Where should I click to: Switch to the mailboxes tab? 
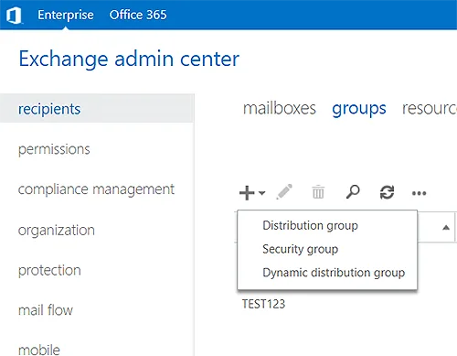coord(280,108)
